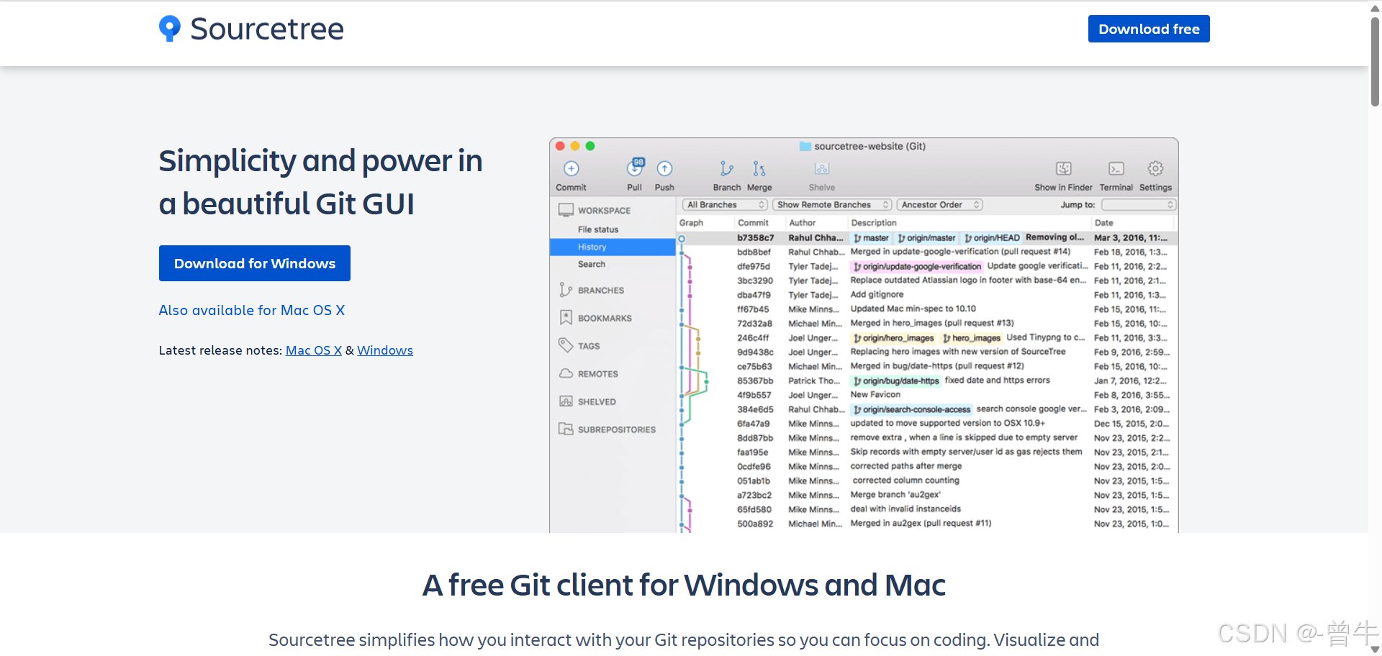Viewport: 1382px width, 656px height.
Task: Click the Pull toolbar icon
Action: (635, 168)
